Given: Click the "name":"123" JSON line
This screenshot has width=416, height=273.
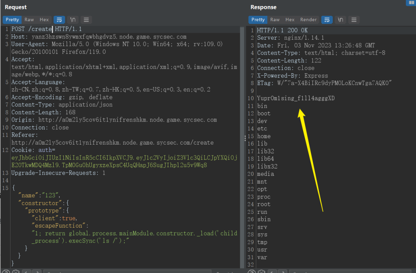Looking at the screenshot, I should 39,195.
